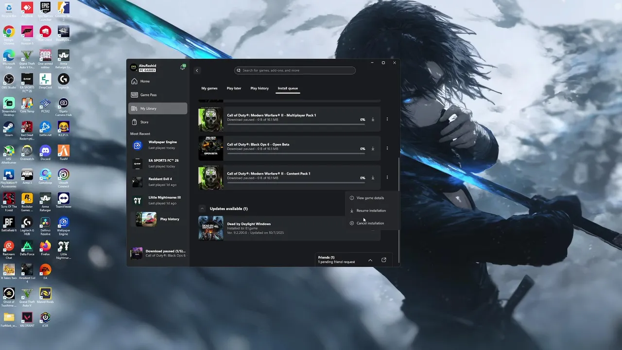Select Overwatch desktop icon

27,154
